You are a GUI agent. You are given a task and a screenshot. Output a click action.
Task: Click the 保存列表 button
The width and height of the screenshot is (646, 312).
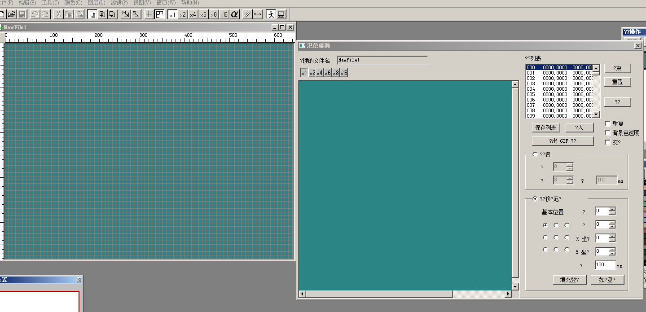coord(546,128)
